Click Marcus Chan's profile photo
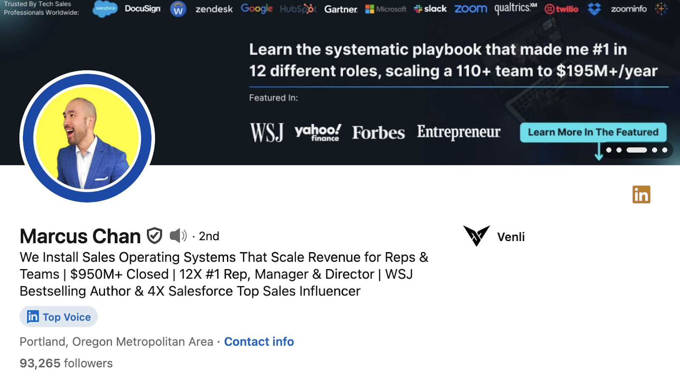This screenshot has width=680, height=372. 87,136
